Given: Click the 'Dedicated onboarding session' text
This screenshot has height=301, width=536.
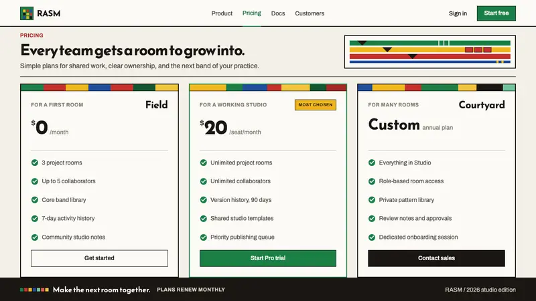Looking at the screenshot, I should click(x=418, y=237).
